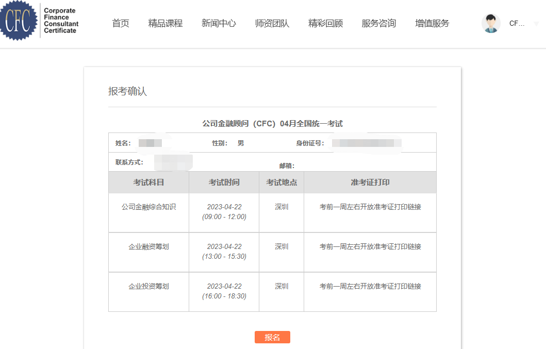Click the 姓名 label

[123, 143]
